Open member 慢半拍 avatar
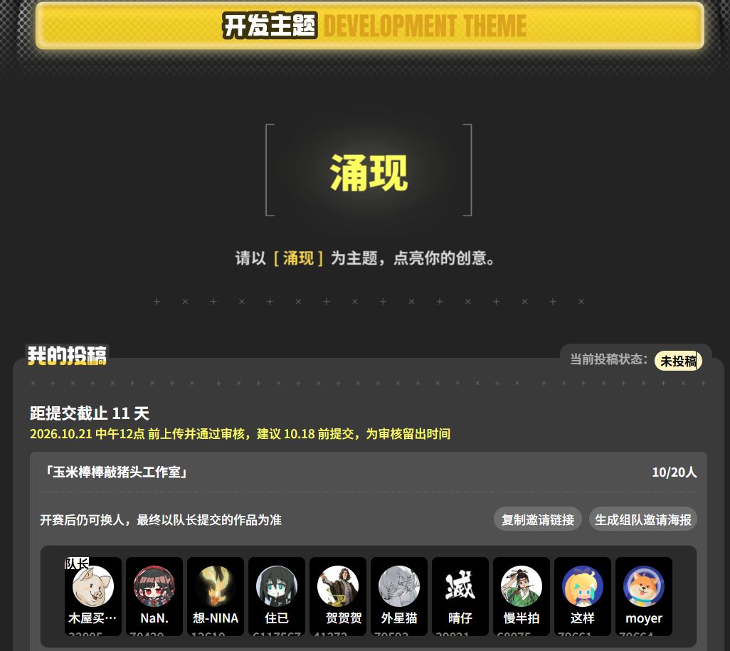Viewport: 730px width, 651px height. pos(522,586)
